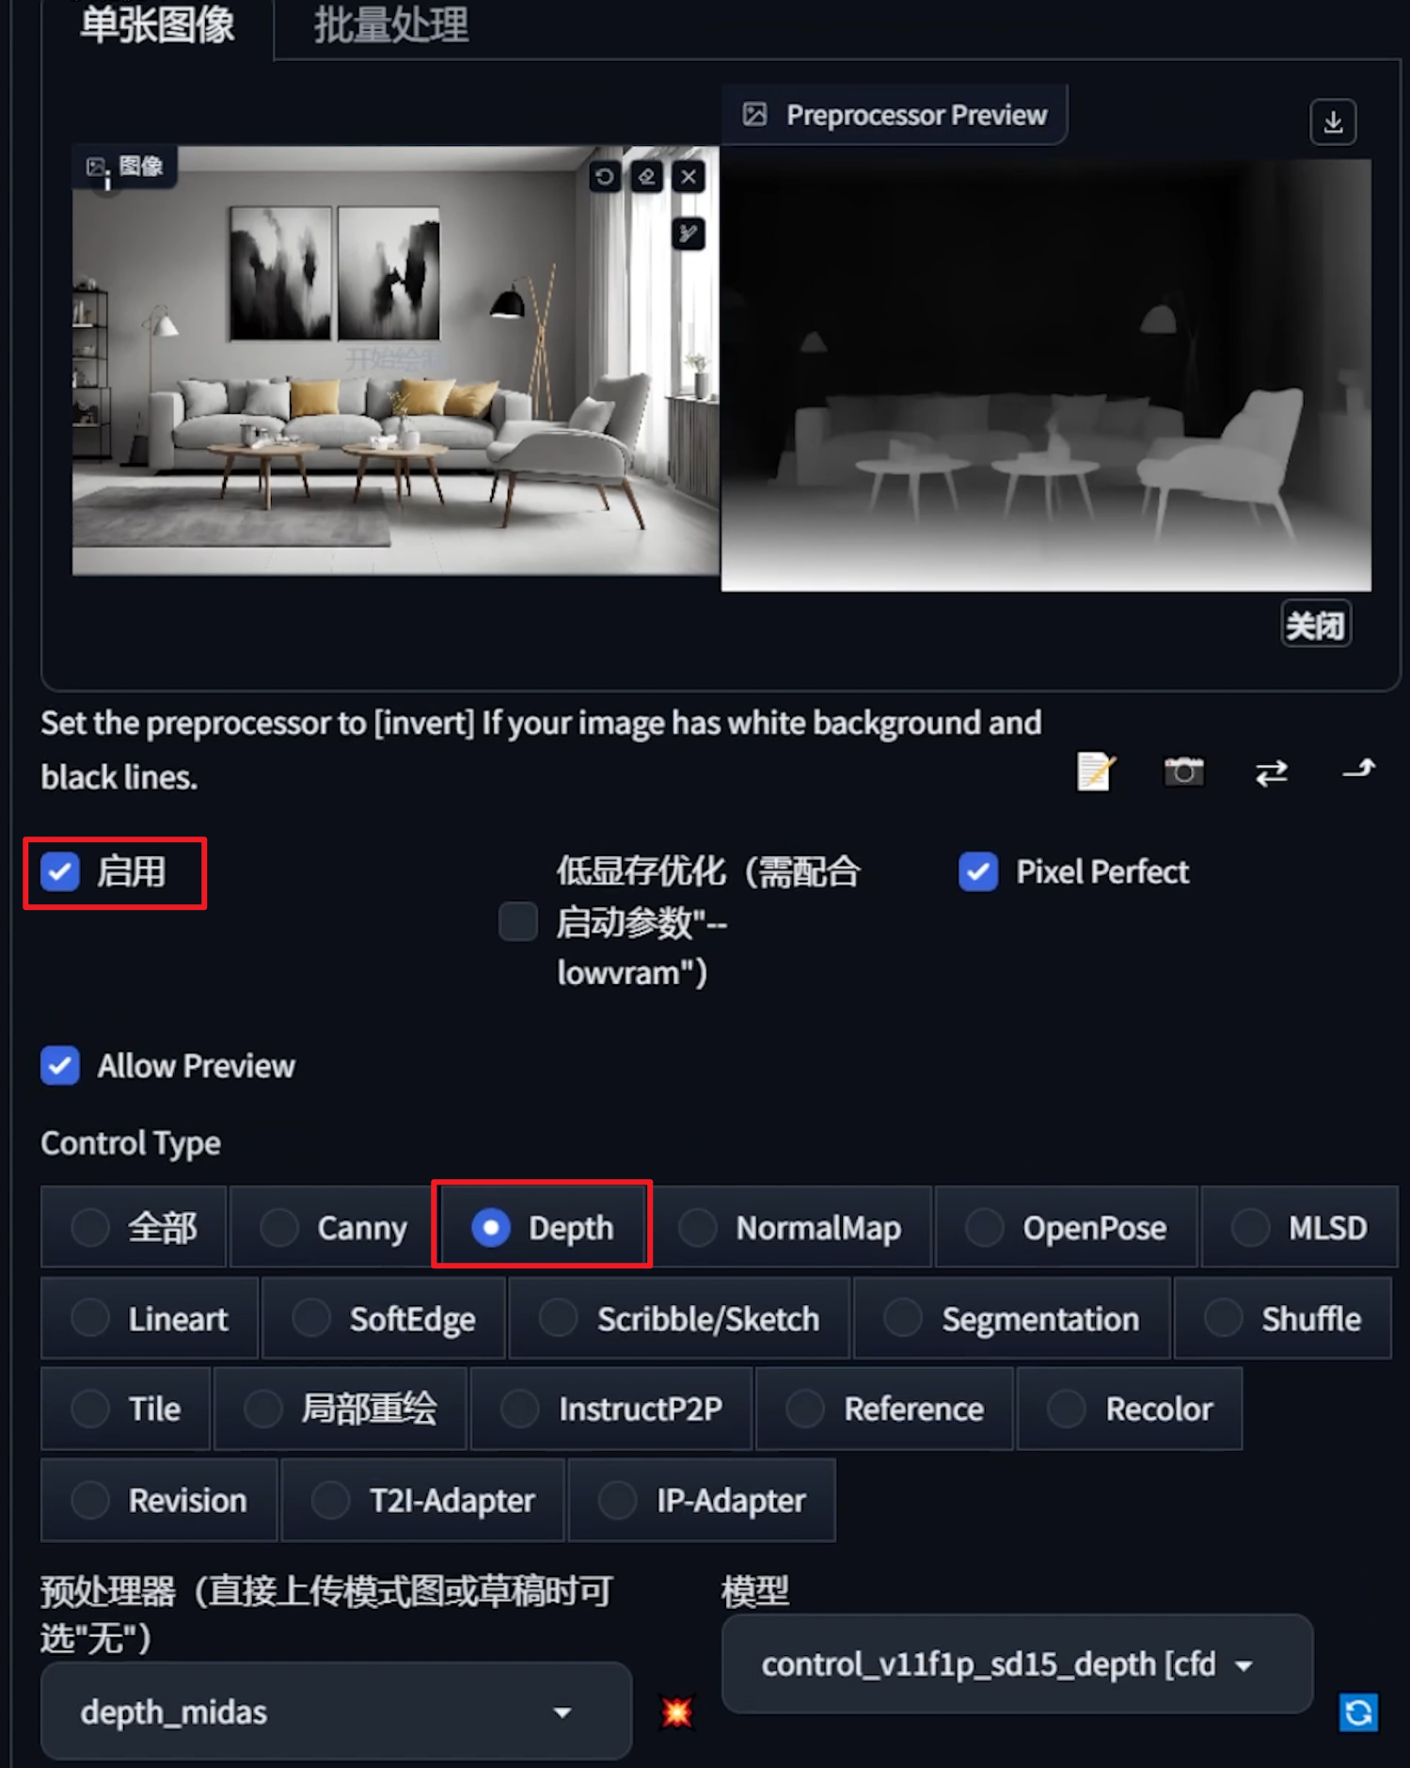Image resolution: width=1410 pixels, height=1768 pixels.
Task: Toggle the Pixel Perfect checkbox
Action: coord(978,871)
